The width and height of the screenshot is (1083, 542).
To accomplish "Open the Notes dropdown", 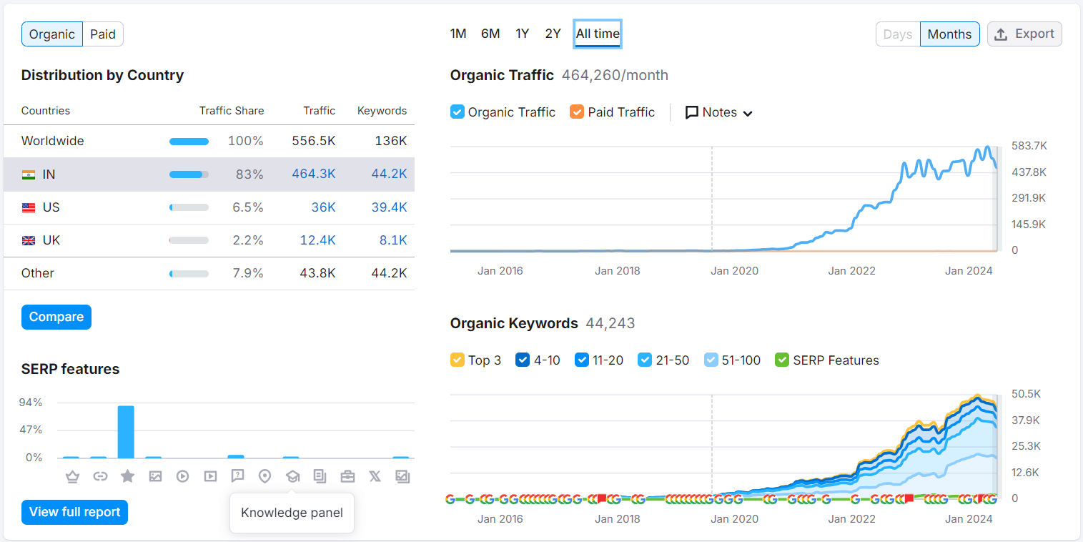I will [719, 112].
